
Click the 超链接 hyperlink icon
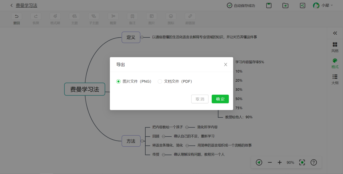pyautogui.click(x=190, y=16)
